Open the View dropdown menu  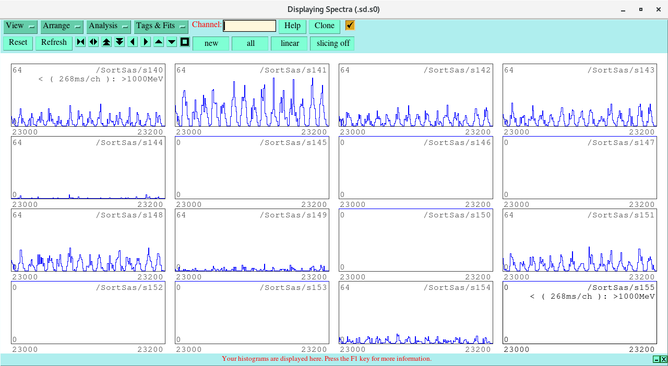[x=20, y=26]
